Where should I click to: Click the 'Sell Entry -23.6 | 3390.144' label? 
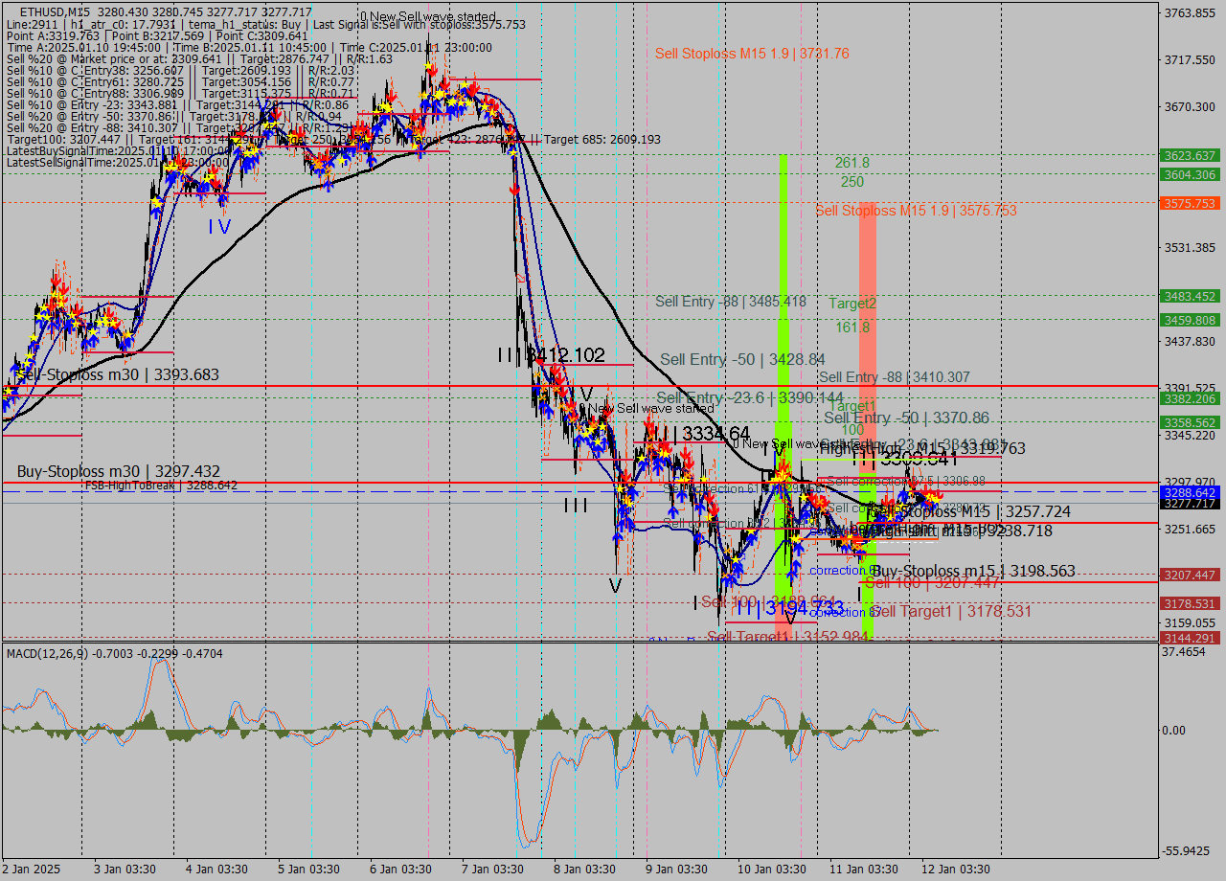pyautogui.click(x=750, y=397)
